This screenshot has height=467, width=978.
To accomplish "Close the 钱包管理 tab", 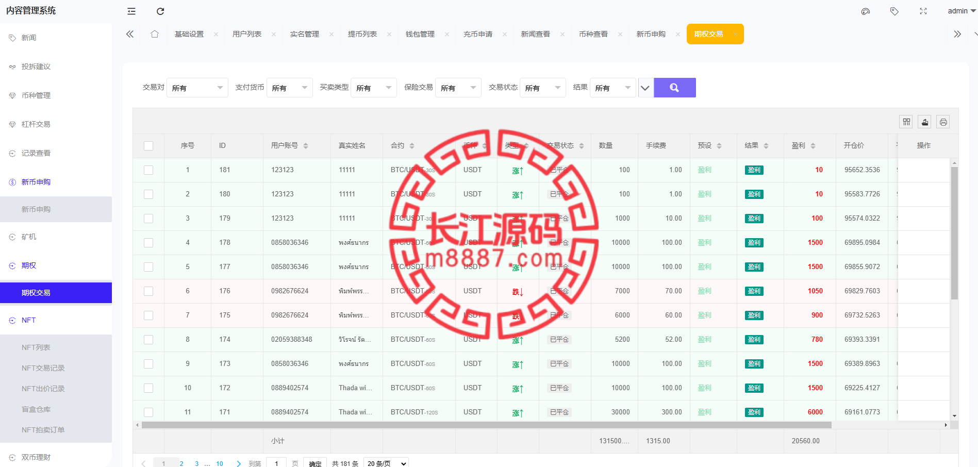I will tap(447, 35).
